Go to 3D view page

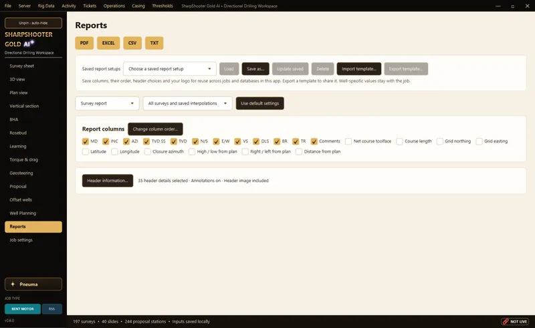[33, 79]
